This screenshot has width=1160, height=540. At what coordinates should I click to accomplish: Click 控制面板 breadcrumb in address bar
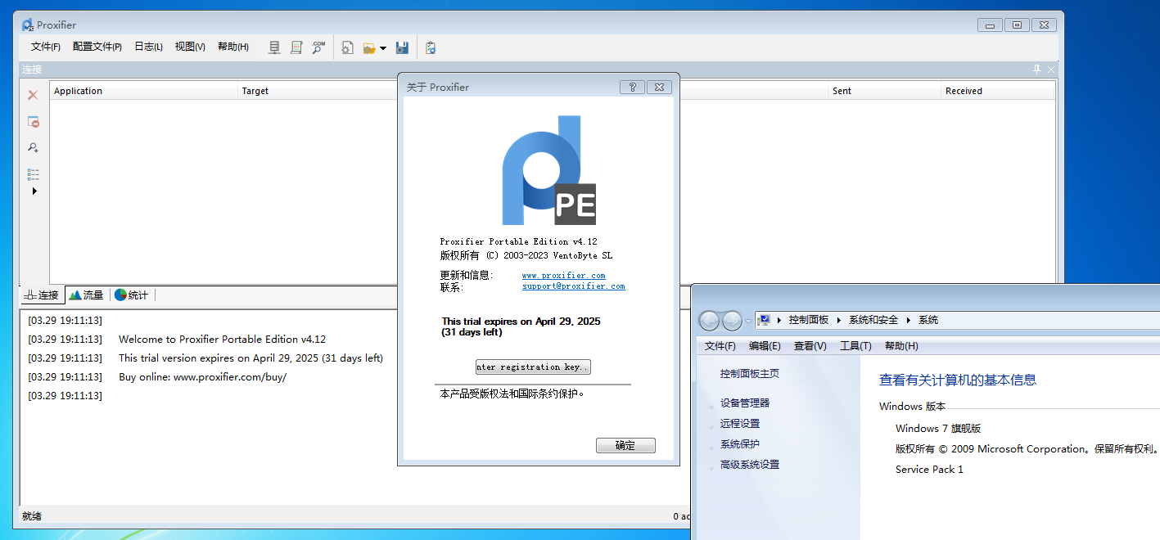809,320
